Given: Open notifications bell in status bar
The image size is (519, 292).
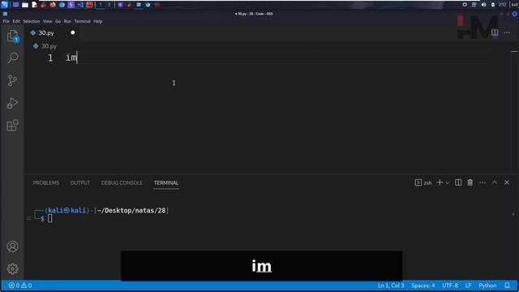Looking at the screenshot, I should 507,286.
